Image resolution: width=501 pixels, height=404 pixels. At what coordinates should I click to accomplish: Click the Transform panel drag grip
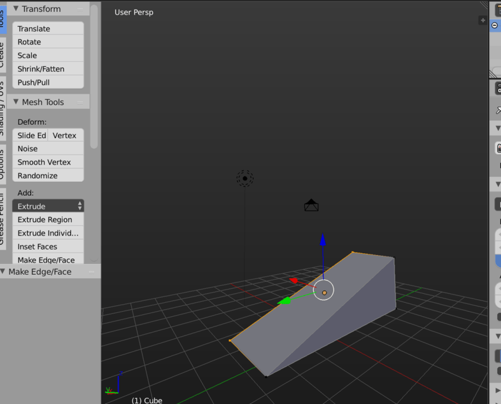click(x=80, y=10)
